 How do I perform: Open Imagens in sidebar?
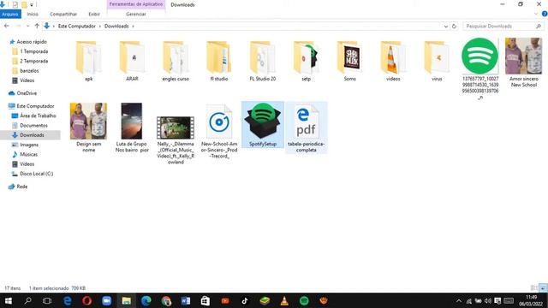coord(25,145)
